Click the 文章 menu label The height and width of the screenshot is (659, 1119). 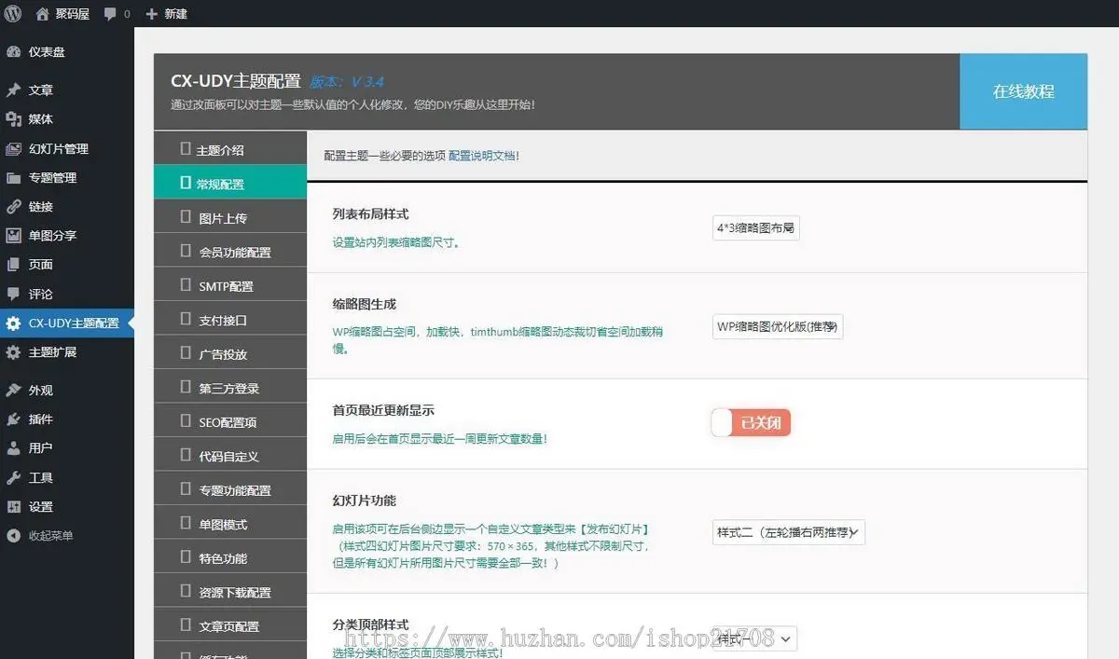tap(41, 90)
